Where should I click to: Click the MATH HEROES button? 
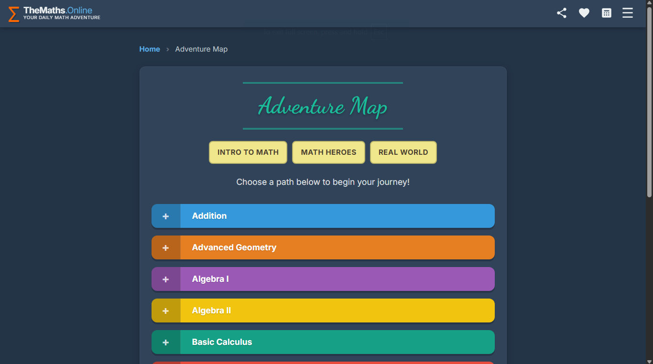[x=328, y=152]
